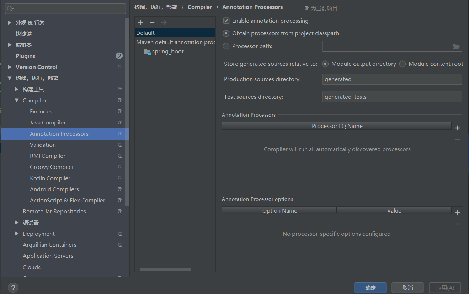Browse folder icon for Processor path
Image resolution: width=469 pixels, height=294 pixels.
tap(456, 46)
